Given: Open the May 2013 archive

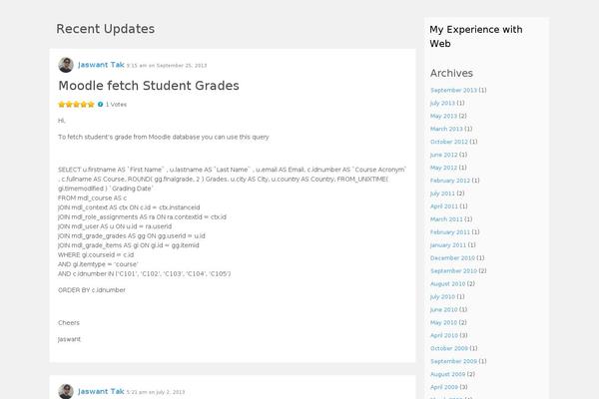Looking at the screenshot, I should point(443,116).
